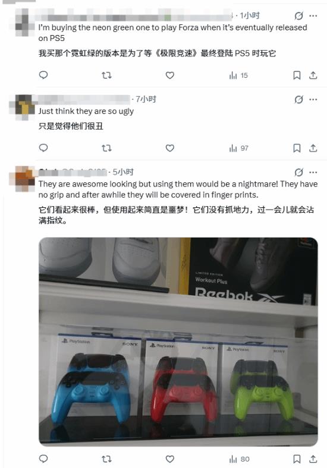Like the Forza neon green tweet
Viewport: 327px width, 468px height.
pyautogui.click(x=170, y=75)
